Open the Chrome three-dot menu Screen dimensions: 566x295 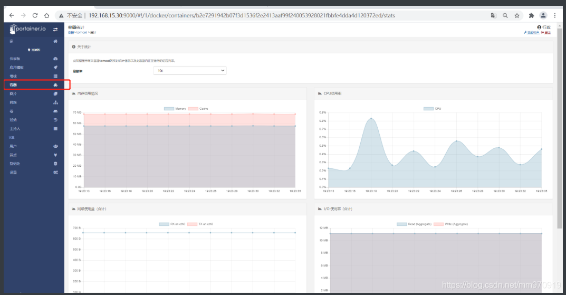tap(555, 15)
